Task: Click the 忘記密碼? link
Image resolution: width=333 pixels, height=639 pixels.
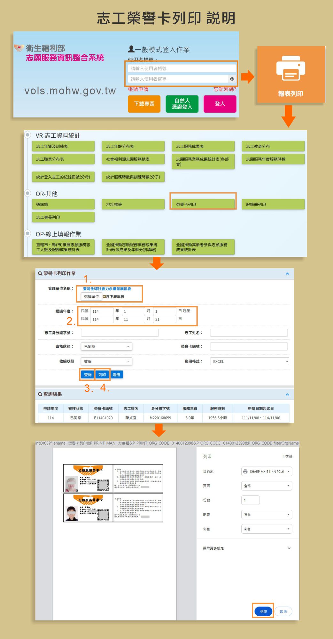Action: [x=225, y=89]
